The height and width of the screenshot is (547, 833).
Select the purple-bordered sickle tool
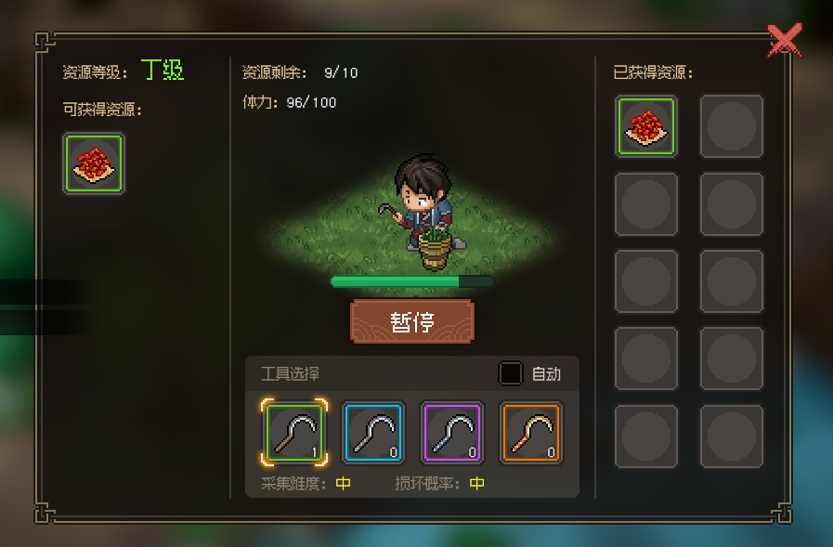pyautogui.click(x=452, y=432)
